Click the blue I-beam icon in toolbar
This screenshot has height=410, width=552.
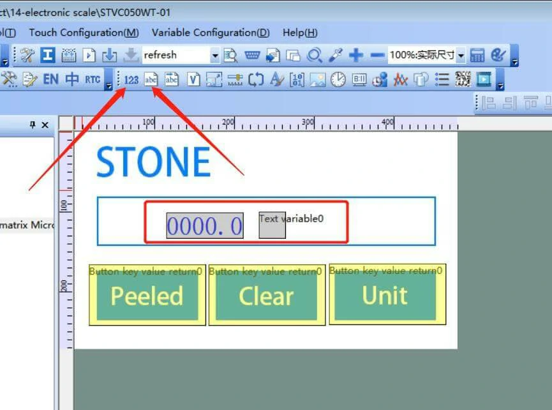pyautogui.click(x=47, y=55)
